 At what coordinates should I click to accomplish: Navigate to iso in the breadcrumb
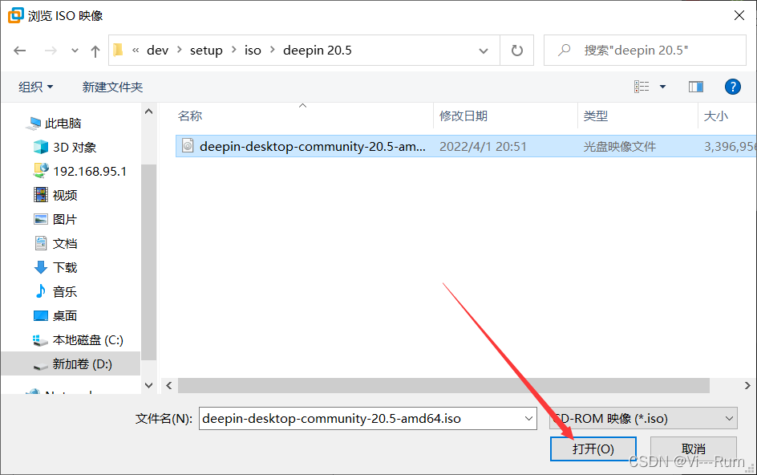[253, 51]
